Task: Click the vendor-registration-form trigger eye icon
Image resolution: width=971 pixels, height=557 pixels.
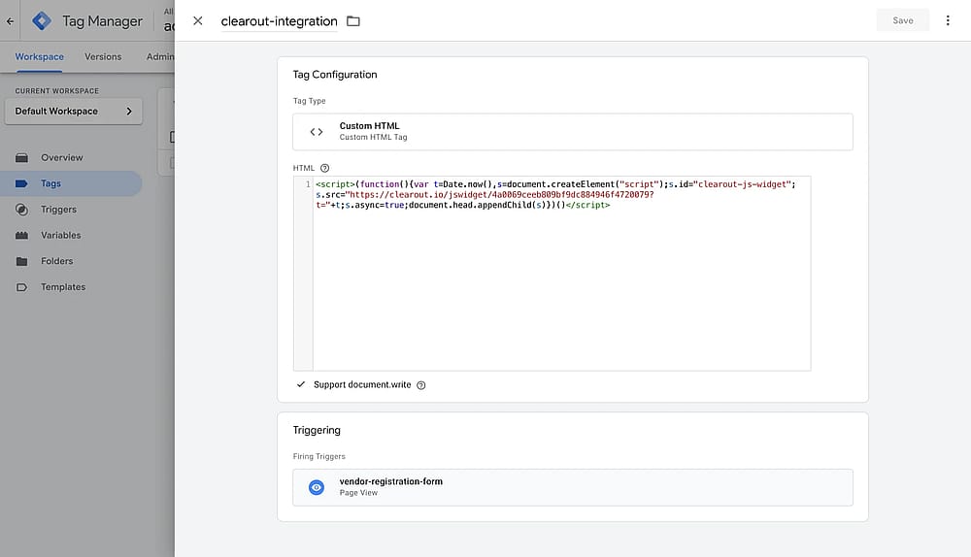Action: coord(317,488)
